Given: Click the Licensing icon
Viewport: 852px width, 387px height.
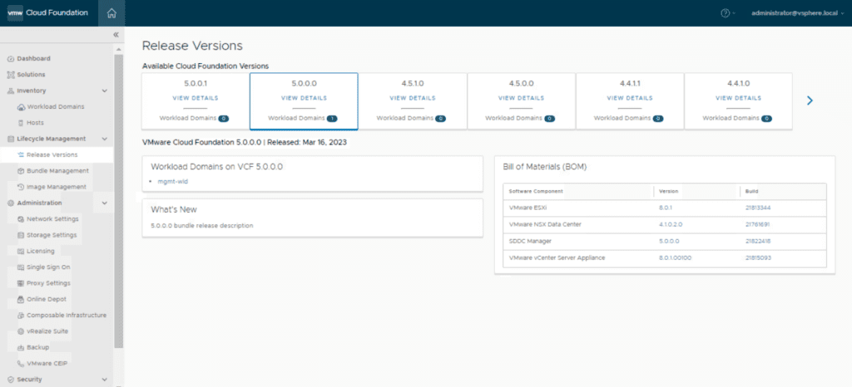Looking at the screenshot, I should (21, 252).
